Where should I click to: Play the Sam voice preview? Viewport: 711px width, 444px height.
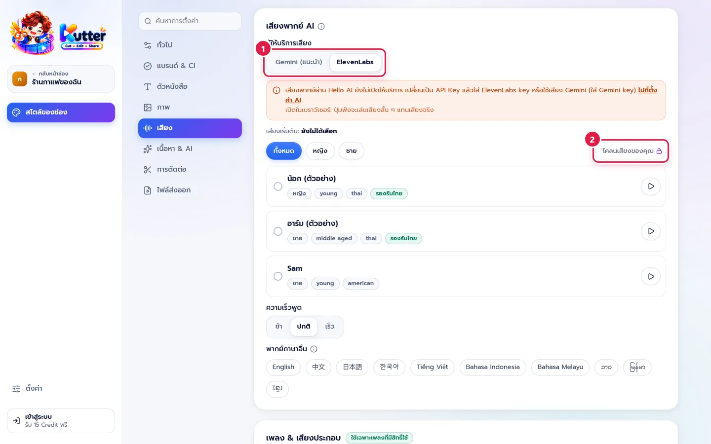(x=651, y=277)
